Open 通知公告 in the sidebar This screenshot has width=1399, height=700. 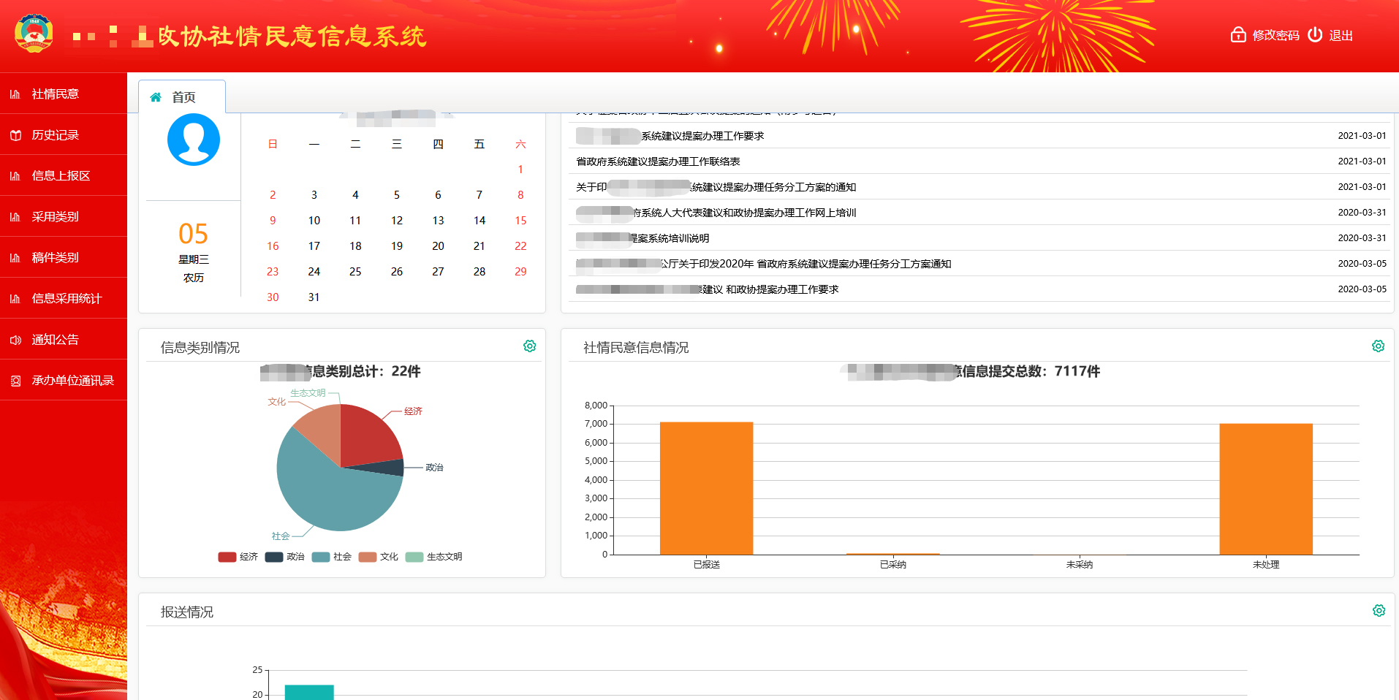click(64, 339)
